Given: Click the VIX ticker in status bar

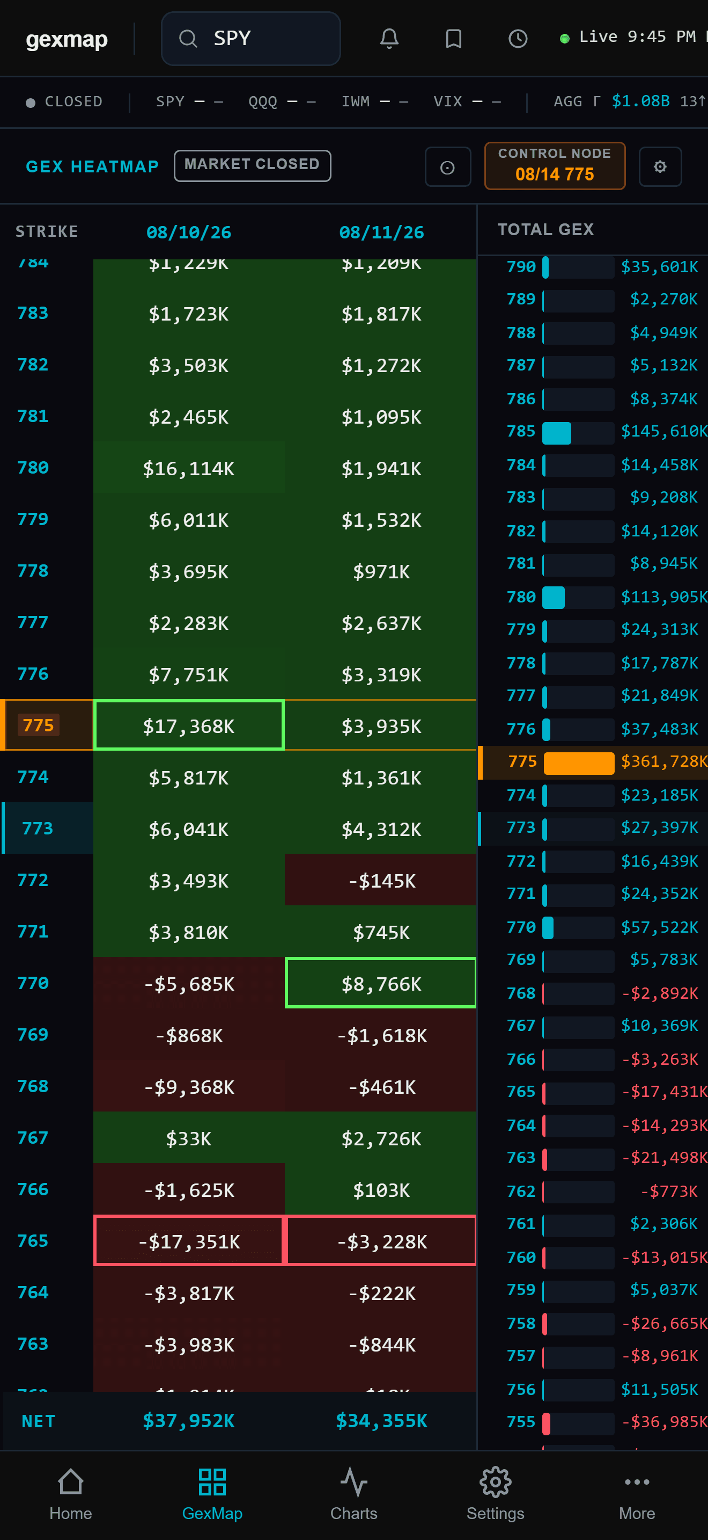Looking at the screenshot, I should (x=467, y=101).
